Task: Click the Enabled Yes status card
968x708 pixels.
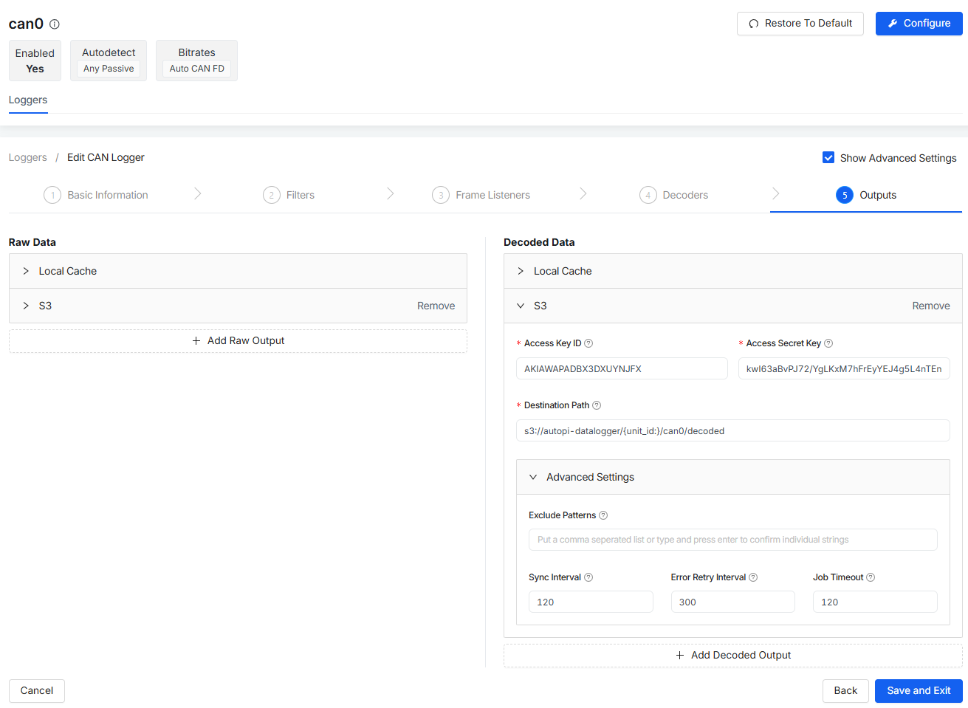Action: click(35, 61)
